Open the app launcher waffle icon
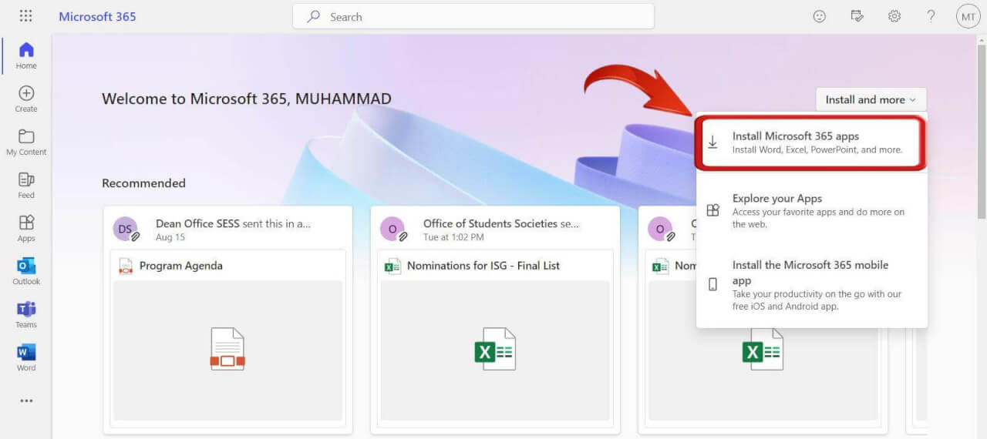Screen dimensions: 987x439 [x=25, y=16]
